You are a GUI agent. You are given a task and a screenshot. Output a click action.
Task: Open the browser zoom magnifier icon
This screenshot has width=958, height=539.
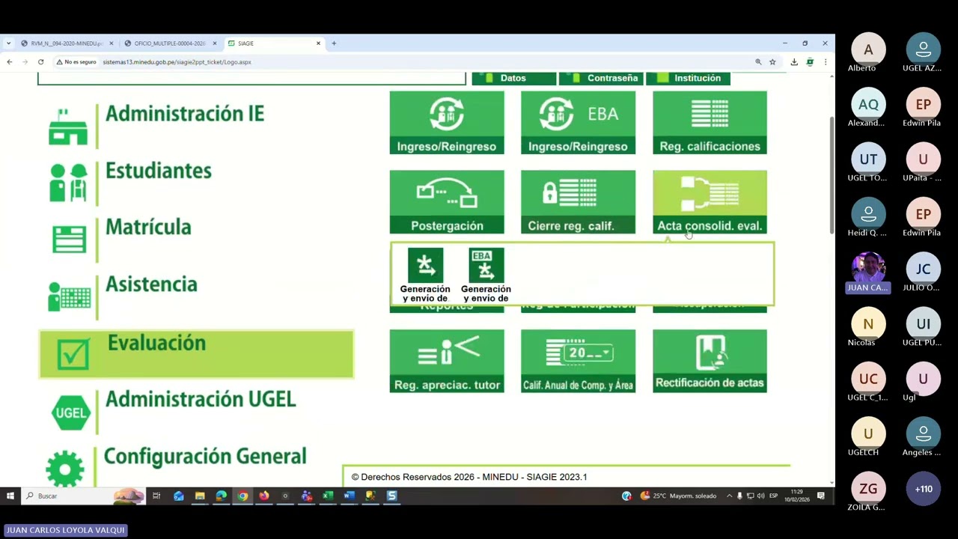(758, 62)
